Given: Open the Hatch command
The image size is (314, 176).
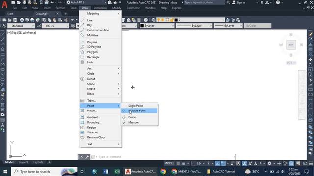Looking at the screenshot, I should point(101,110).
